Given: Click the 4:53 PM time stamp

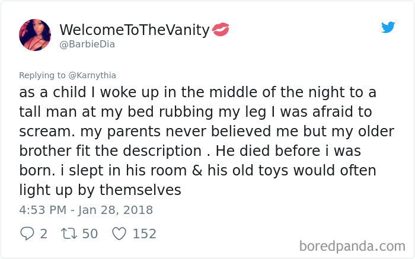Looking at the screenshot, I should [x=41, y=210].
